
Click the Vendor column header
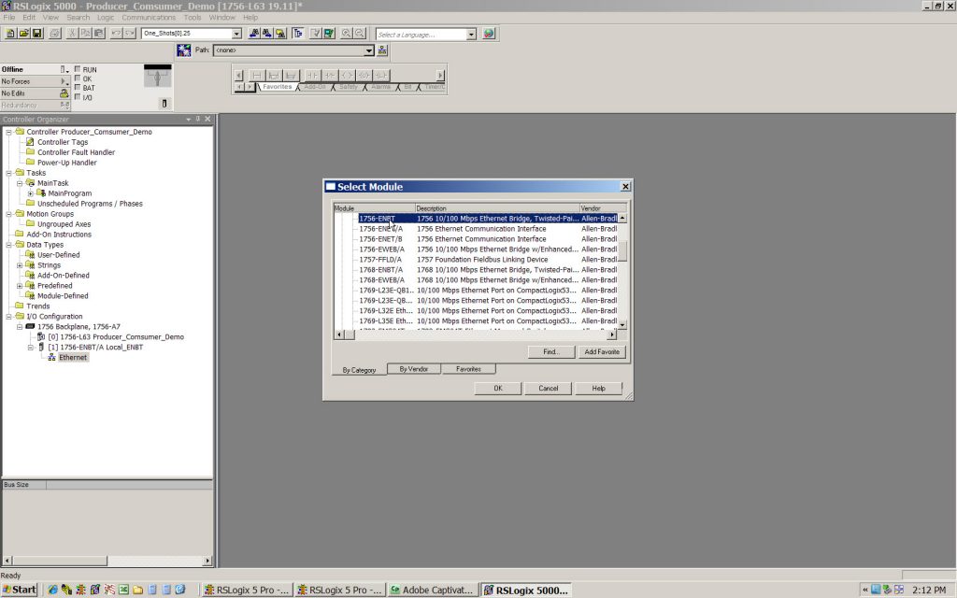(x=603, y=208)
